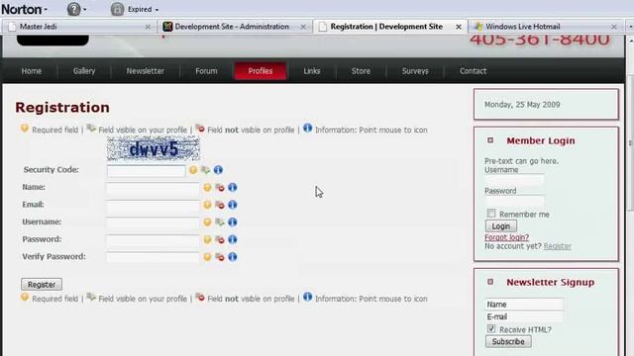Viewport: 634px width, 356px height.
Task: Follow the Forgot login? link
Action: pyautogui.click(x=506, y=237)
